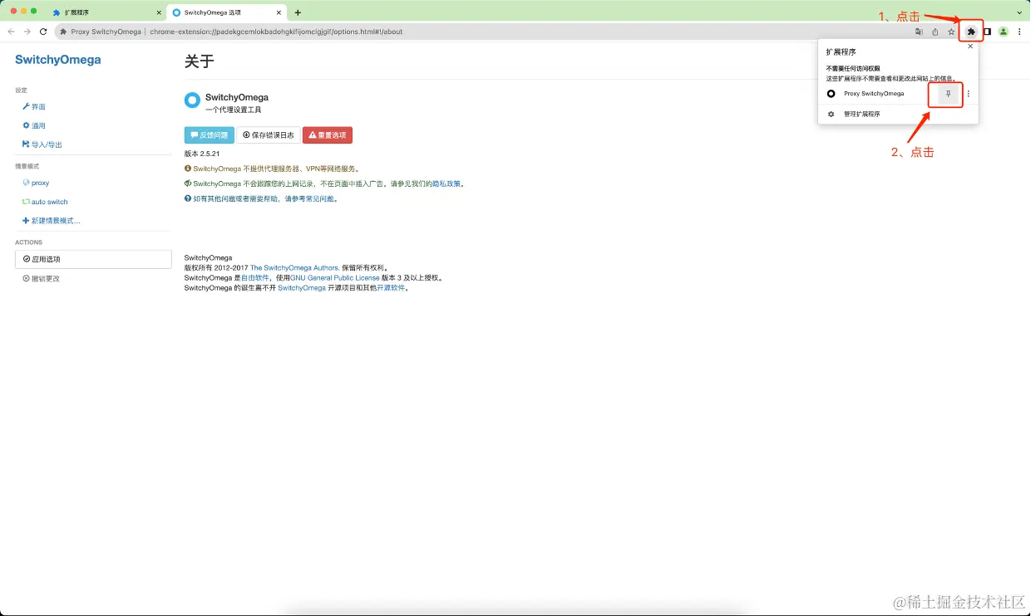Screen dimensions: 1031x616
Task: Click the 应用选项 button
Action: point(93,259)
